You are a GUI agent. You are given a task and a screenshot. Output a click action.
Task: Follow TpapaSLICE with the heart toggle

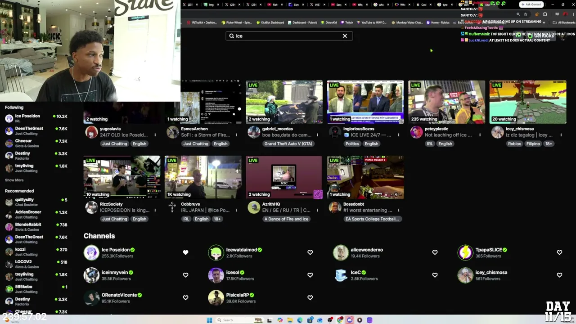point(559,252)
